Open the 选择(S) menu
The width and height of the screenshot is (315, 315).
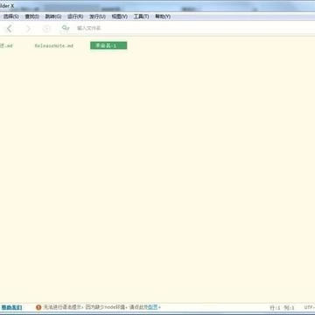(11, 17)
